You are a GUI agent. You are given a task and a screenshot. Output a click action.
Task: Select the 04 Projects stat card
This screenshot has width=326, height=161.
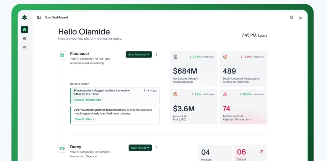click(x=215, y=154)
